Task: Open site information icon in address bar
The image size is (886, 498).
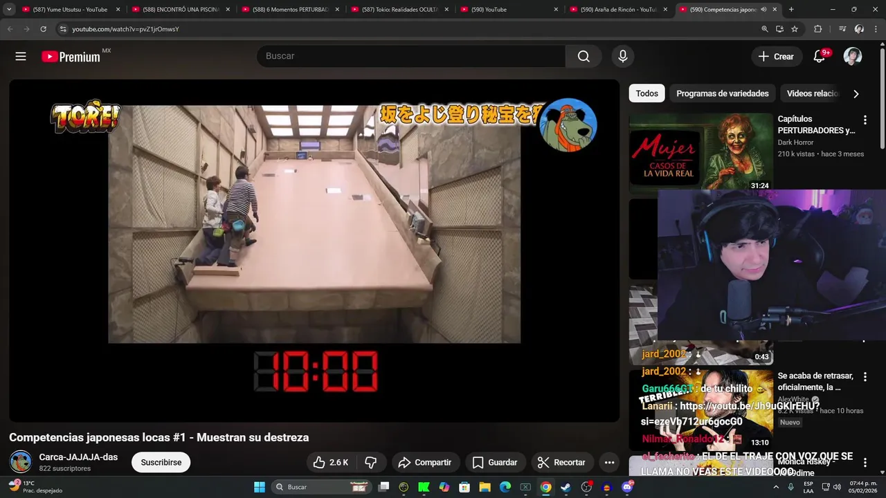Action: [x=63, y=29]
